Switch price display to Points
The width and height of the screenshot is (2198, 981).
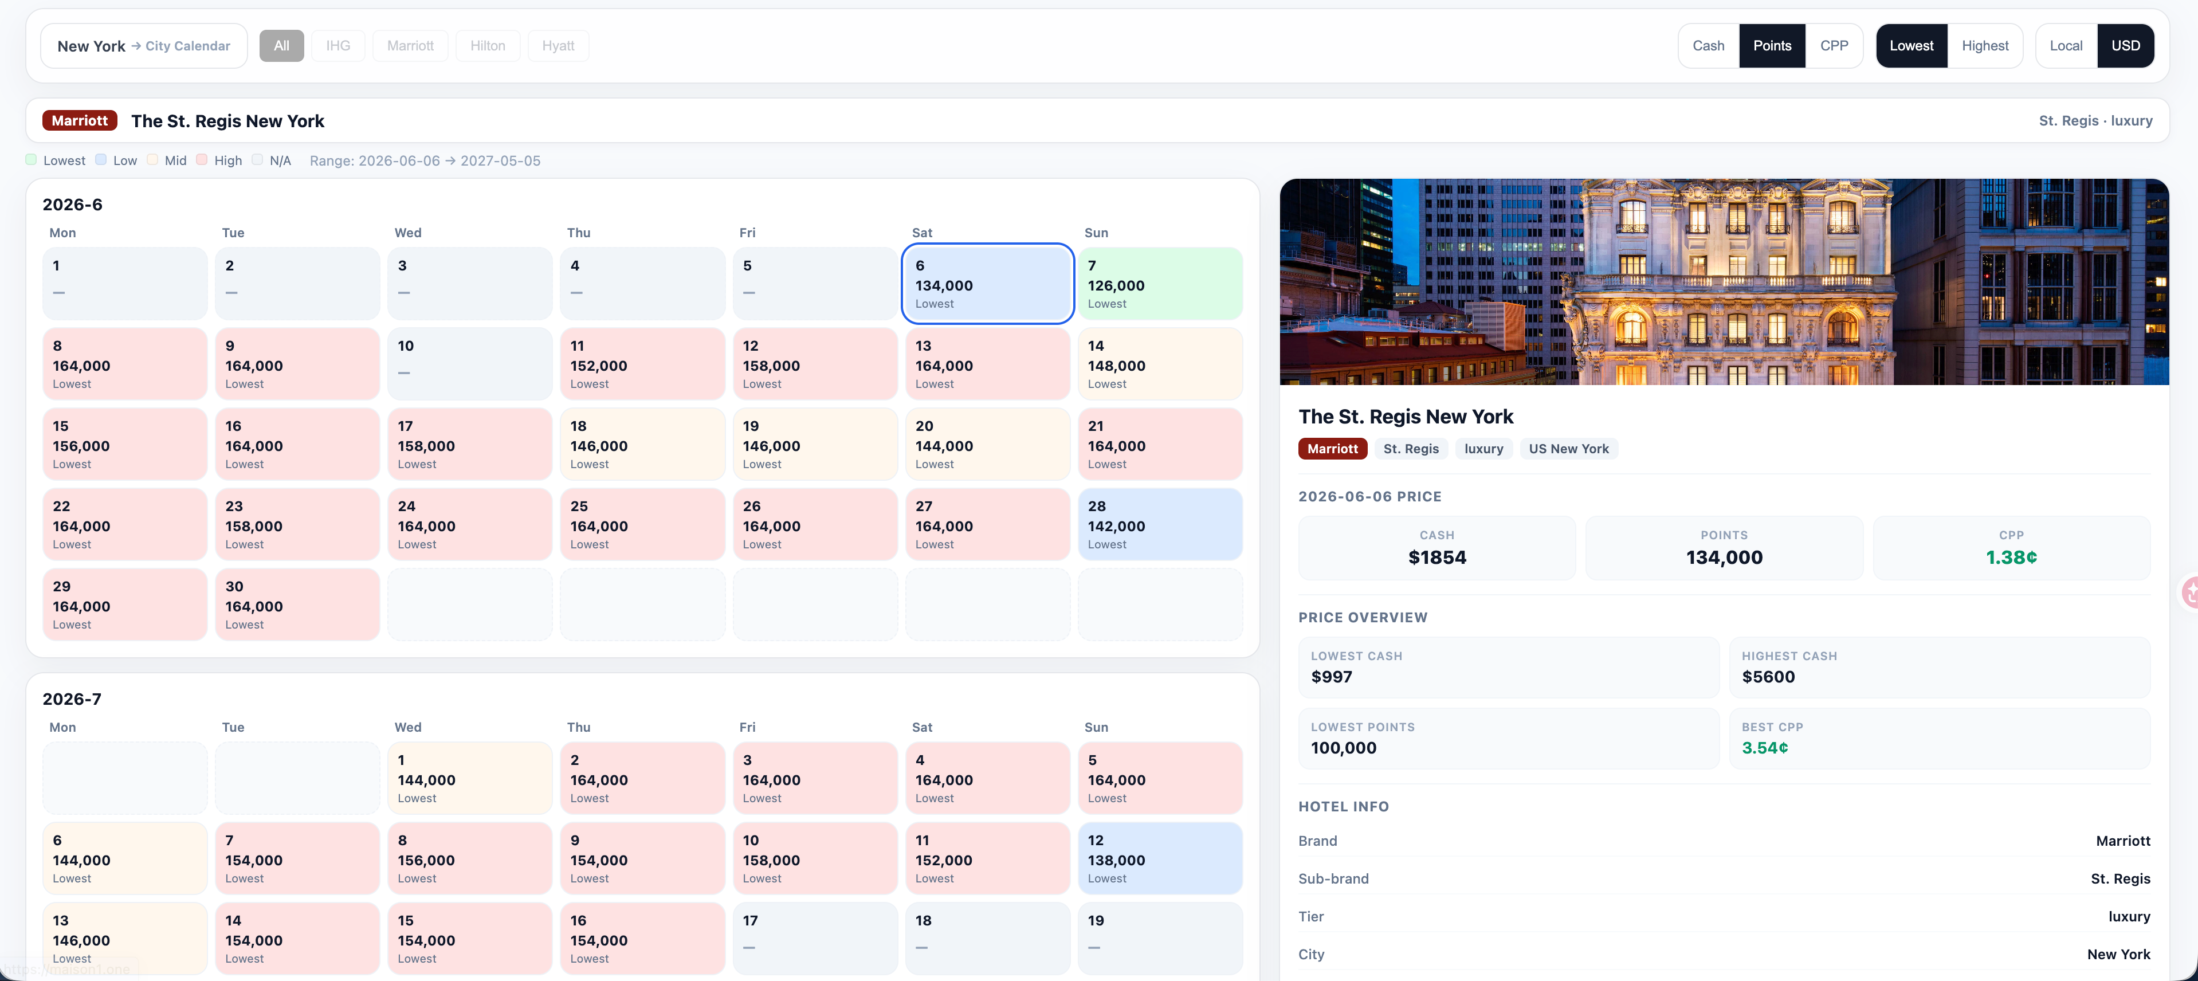click(x=1772, y=46)
